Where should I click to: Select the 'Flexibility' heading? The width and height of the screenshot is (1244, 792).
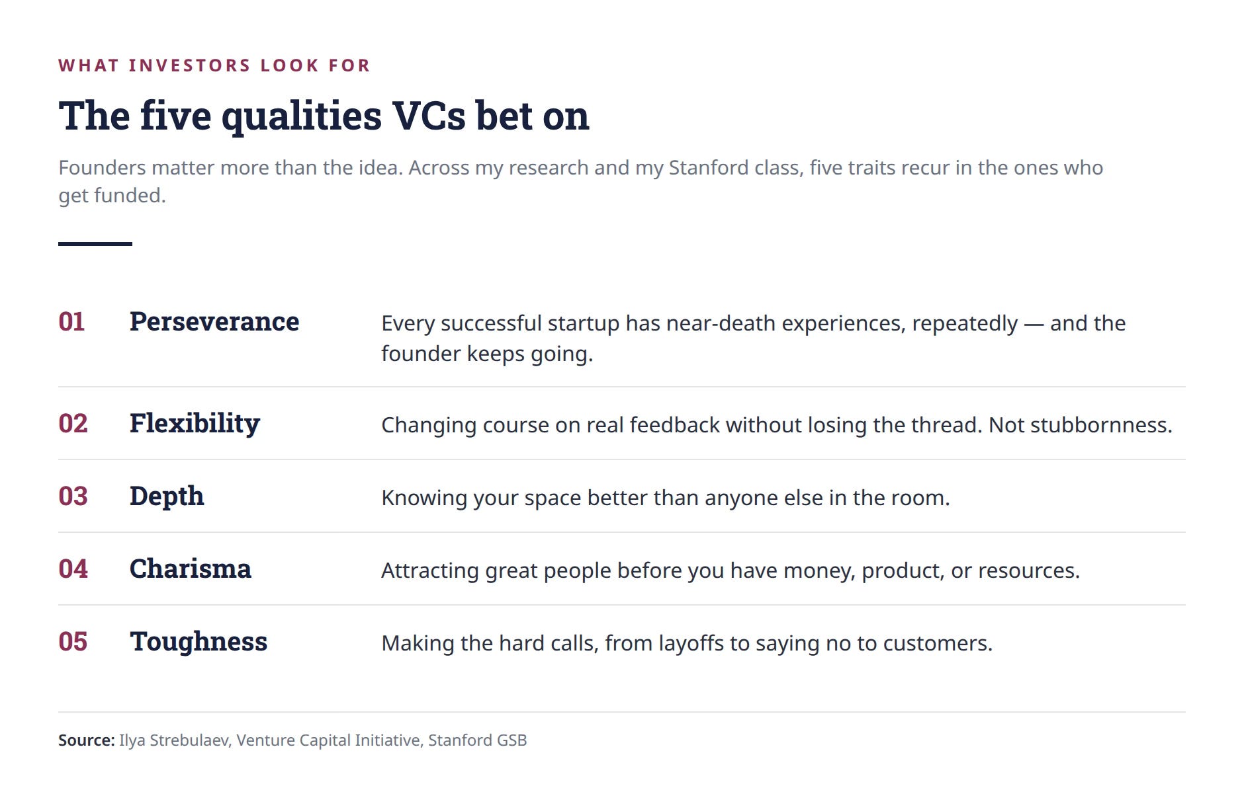coord(195,424)
